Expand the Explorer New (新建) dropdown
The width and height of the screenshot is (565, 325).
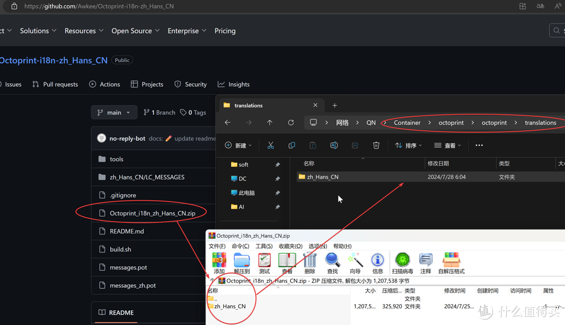click(x=239, y=145)
